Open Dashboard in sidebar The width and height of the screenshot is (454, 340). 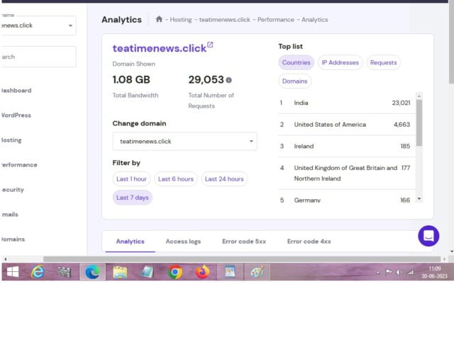[x=16, y=91]
